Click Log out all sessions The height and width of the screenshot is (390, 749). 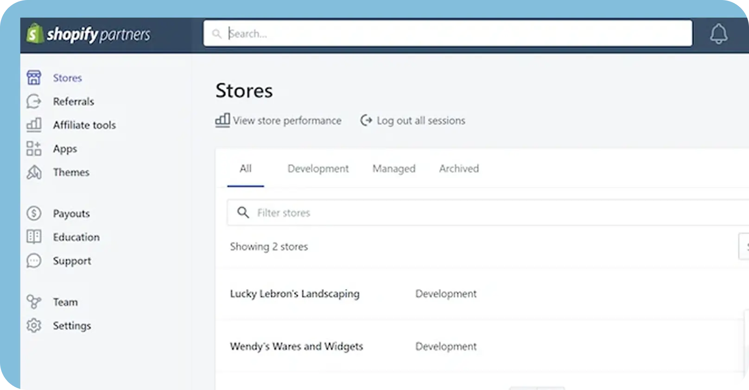413,120
